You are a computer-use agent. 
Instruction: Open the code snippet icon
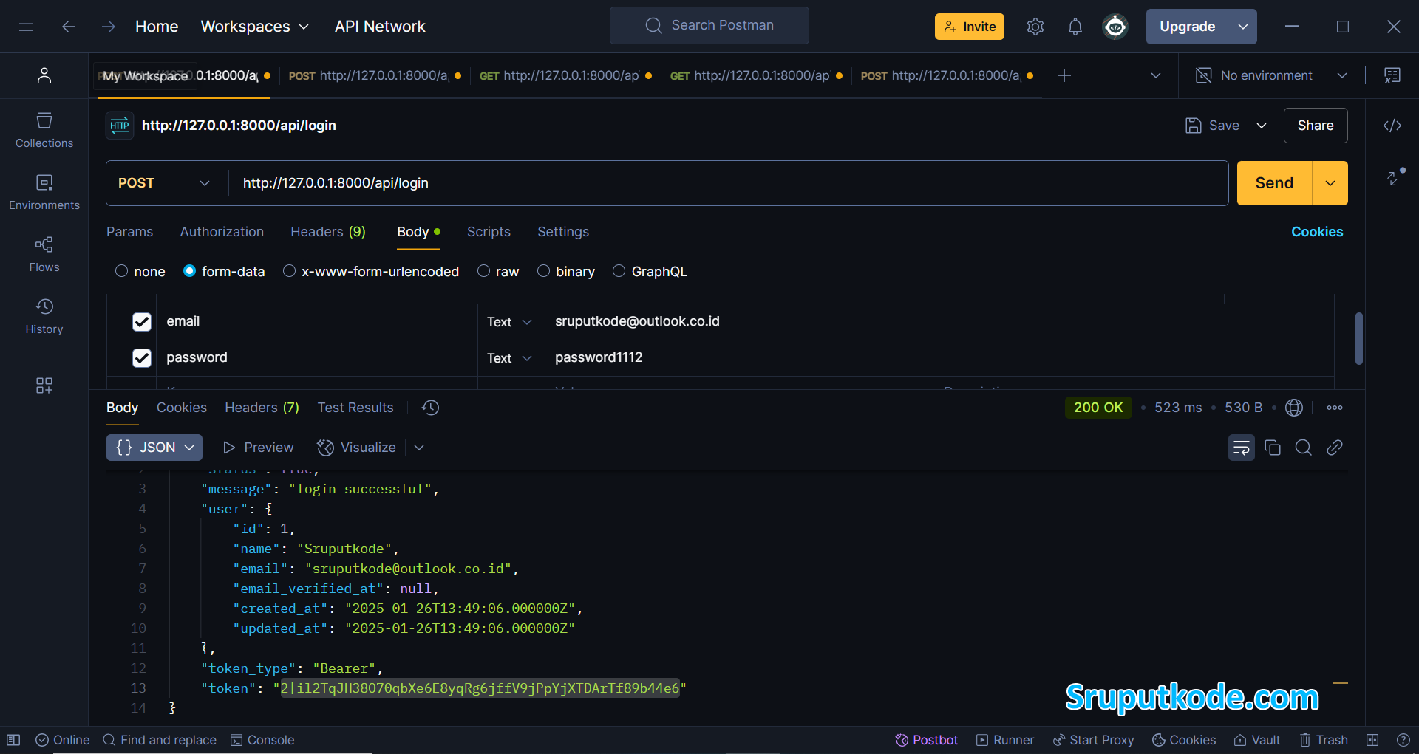pos(1392,126)
